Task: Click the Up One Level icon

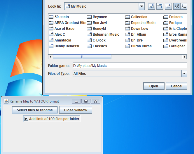Action: click(151, 6)
